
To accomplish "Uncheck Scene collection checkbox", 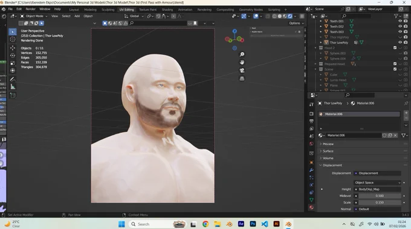I will pyautogui.click(x=395, y=69).
